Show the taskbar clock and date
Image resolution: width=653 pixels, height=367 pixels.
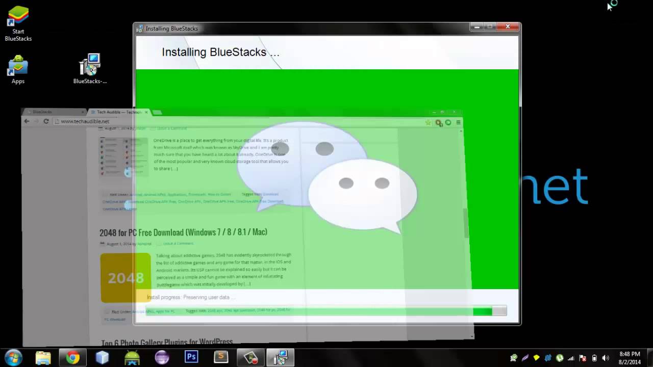[x=630, y=358]
